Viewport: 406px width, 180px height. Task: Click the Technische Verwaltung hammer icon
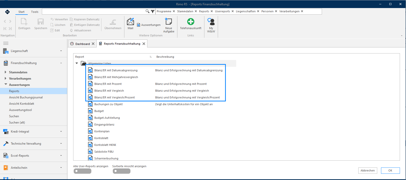click(6, 144)
